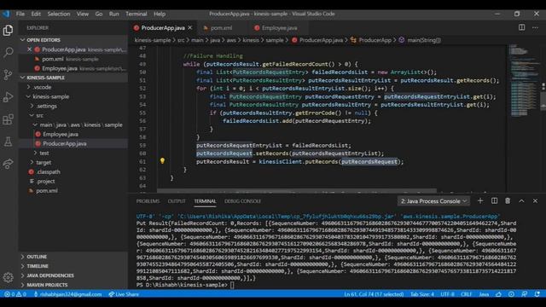546x307 pixels.
Task: Open Employee.java in the explorer tree
Action: point(61,134)
